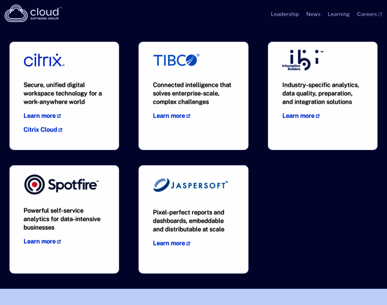Select text 'Industry-specific analytics, data quality'
The image size is (387, 305).
pyautogui.click(x=321, y=89)
